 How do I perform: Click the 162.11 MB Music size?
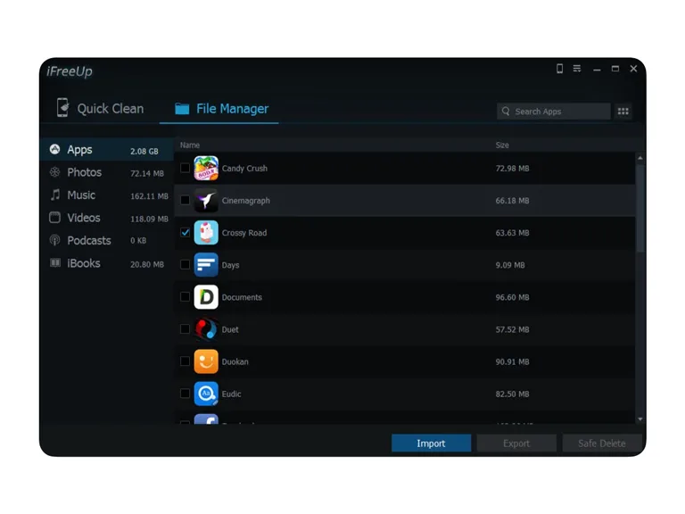150,196
